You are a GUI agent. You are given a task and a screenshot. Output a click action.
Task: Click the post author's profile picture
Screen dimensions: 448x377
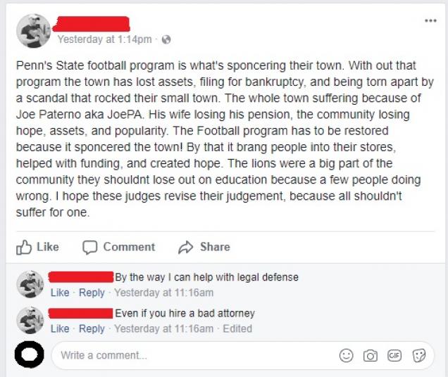33,31
